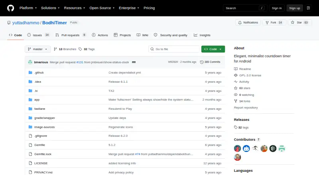Click Report repository link
319x175 pixels.
click(x=246, y=108)
